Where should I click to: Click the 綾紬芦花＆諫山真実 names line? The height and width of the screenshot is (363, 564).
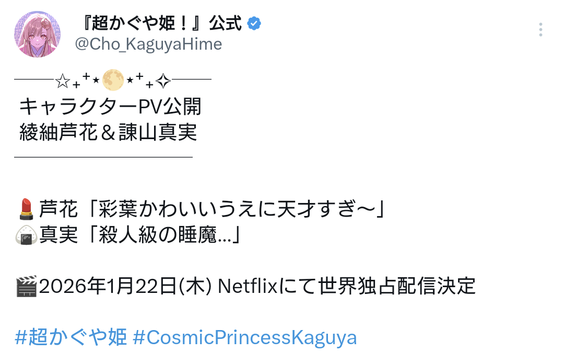coord(108,132)
